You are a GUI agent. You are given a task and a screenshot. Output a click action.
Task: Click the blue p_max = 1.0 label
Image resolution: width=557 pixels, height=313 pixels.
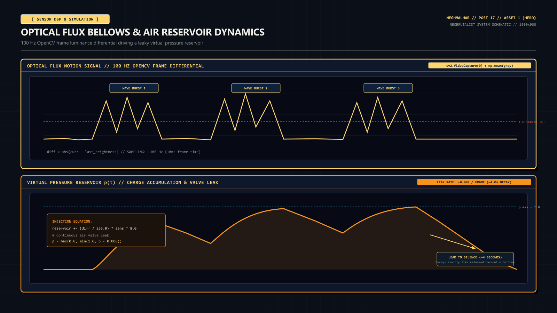tap(529, 207)
